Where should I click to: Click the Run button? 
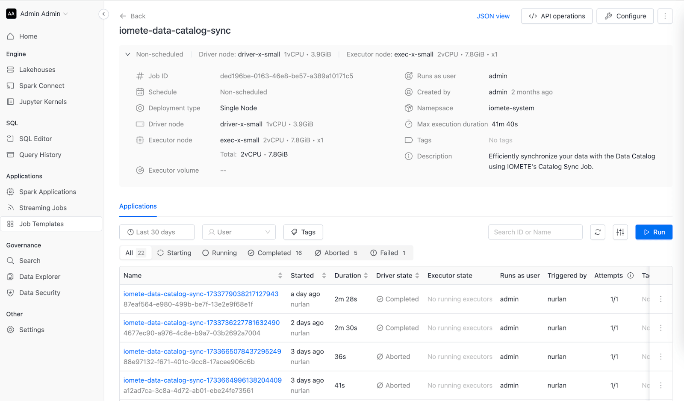coord(654,232)
